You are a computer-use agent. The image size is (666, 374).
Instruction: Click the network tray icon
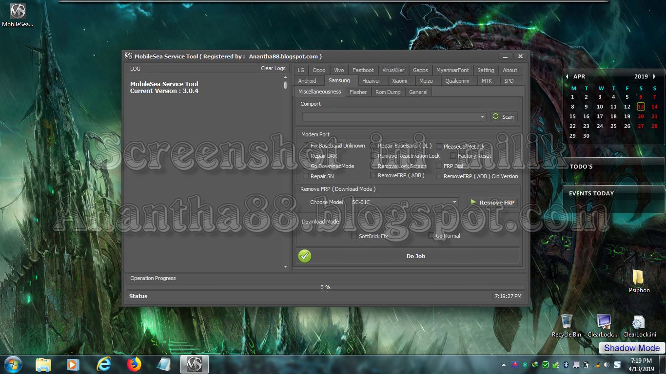point(596,364)
